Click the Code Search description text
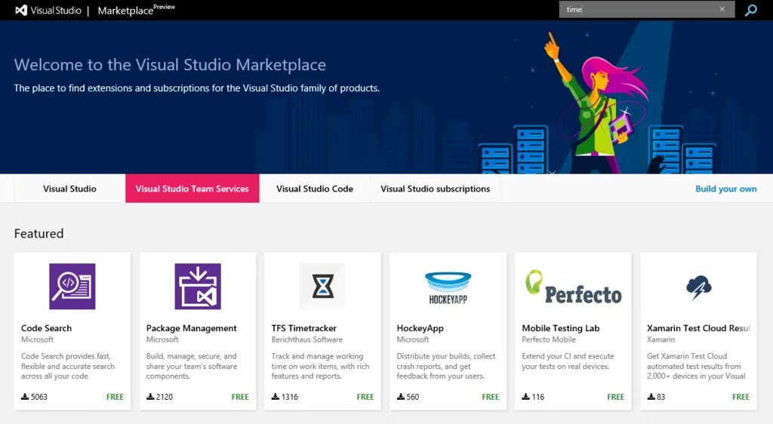Viewport: 773px width, 424px height. pos(67,366)
